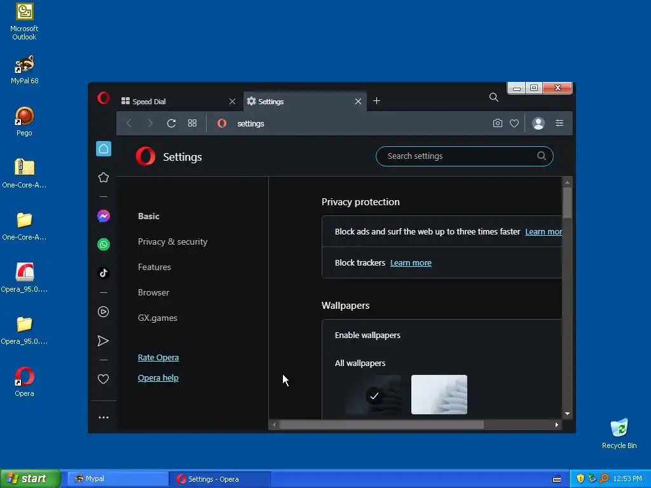
Task: Go back with the browser back arrow
Action: [129, 123]
